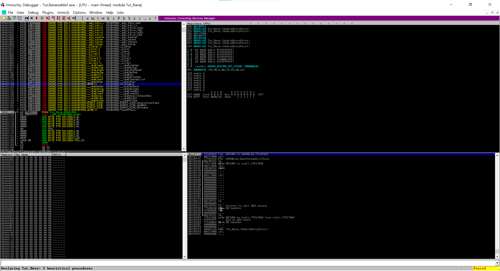Open the Plugins menu
The height and width of the screenshot is (271, 500).
pos(48,13)
